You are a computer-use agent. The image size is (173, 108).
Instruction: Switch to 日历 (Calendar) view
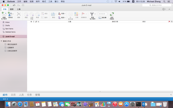(x=13, y=95)
